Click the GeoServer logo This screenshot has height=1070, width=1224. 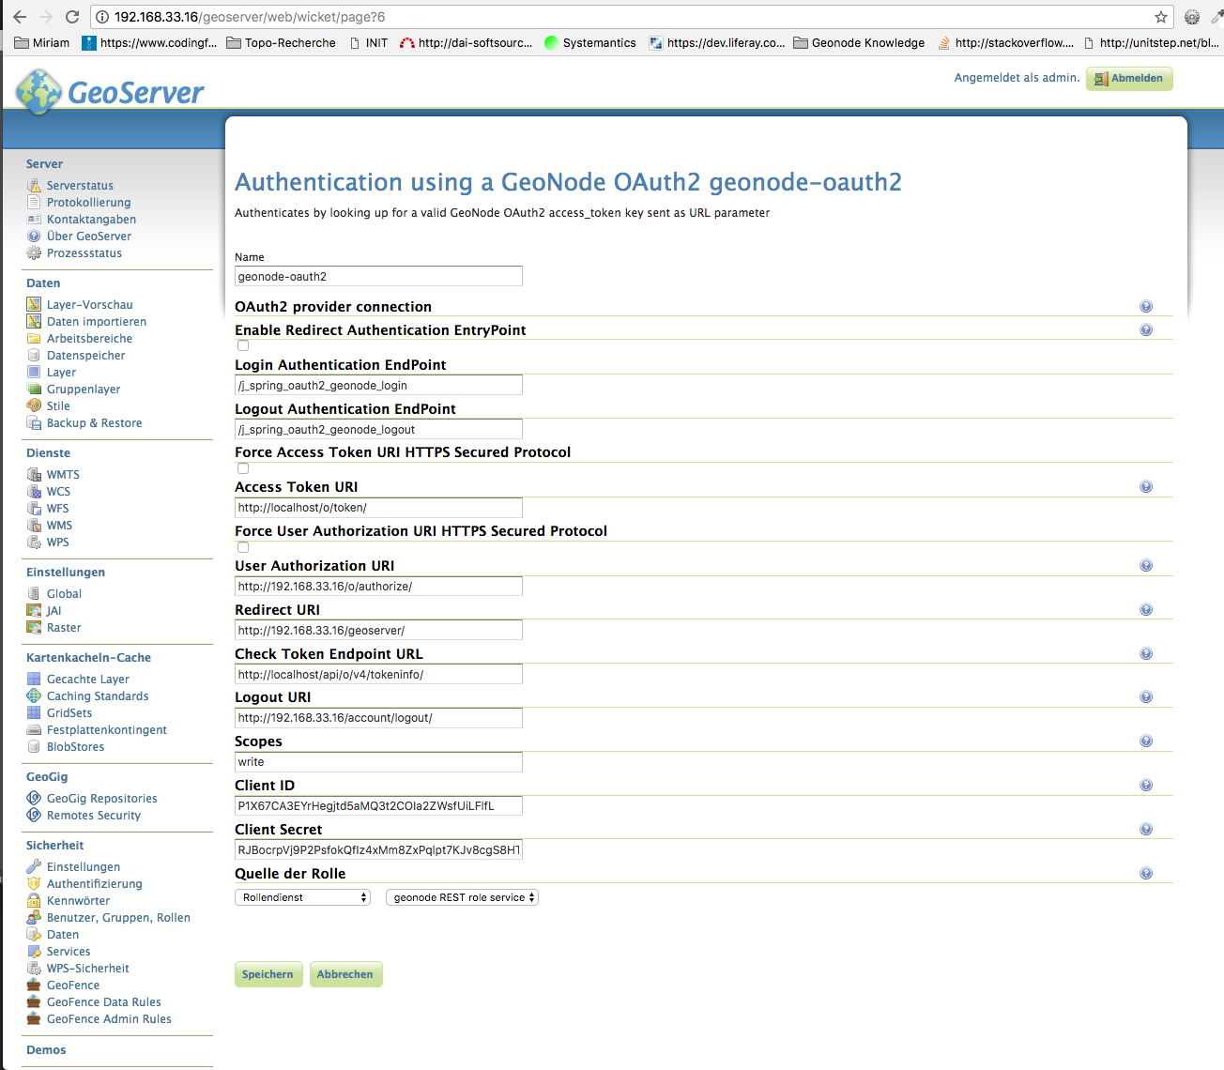click(111, 92)
